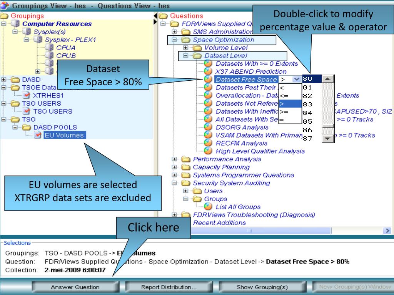This screenshot has width=394, height=295.
Task: Select percentage value 83 in list
Action: point(312,104)
